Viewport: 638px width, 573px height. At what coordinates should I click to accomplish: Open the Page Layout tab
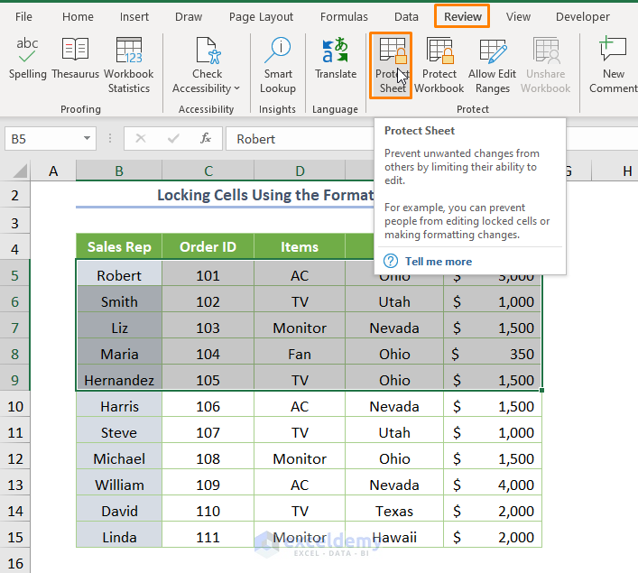261,16
